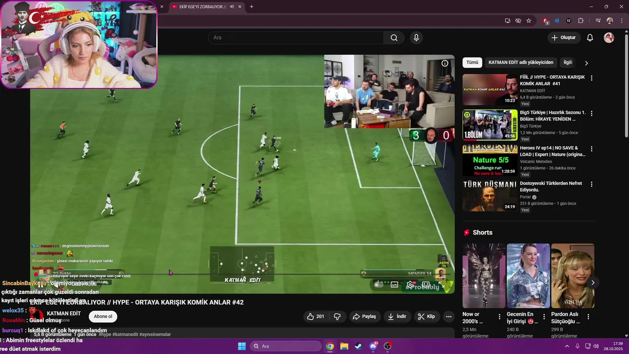Click the video info (i) icon
The height and width of the screenshot is (354, 629).
click(x=445, y=63)
